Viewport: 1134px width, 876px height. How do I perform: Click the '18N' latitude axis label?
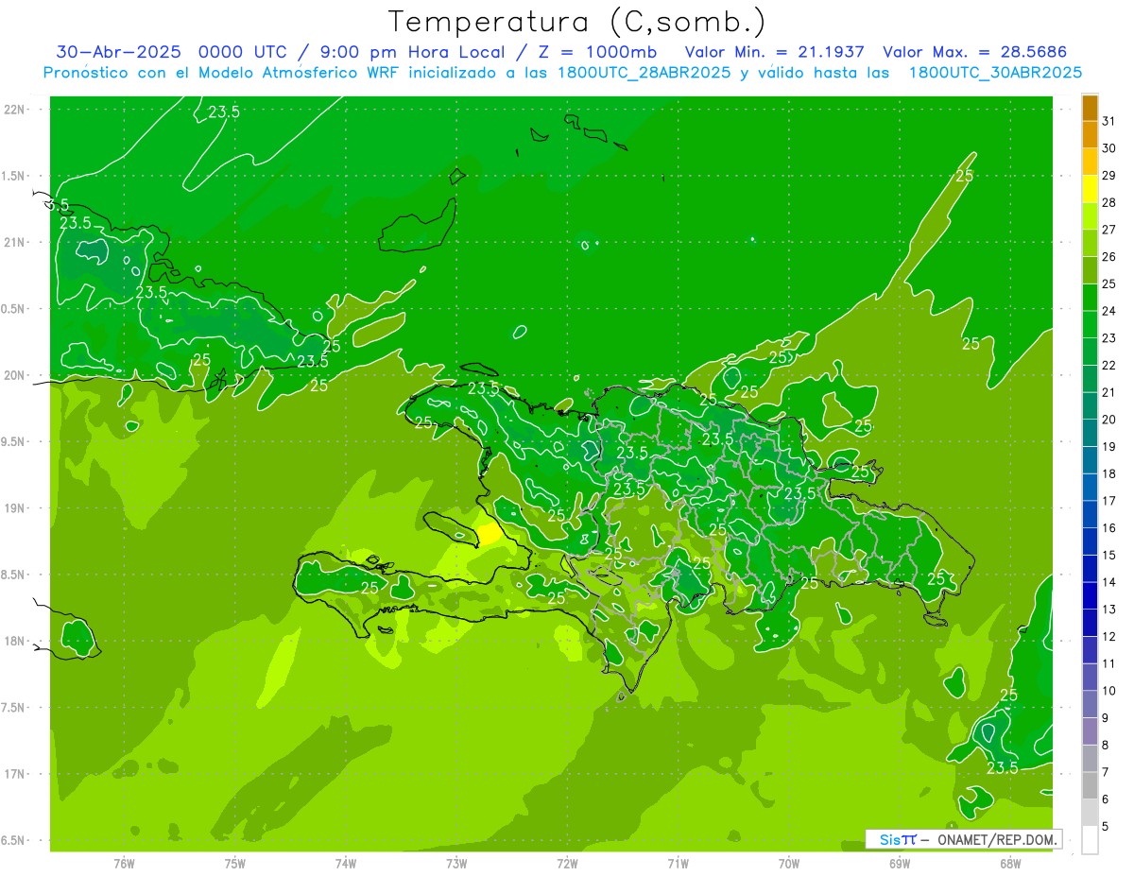click(13, 641)
